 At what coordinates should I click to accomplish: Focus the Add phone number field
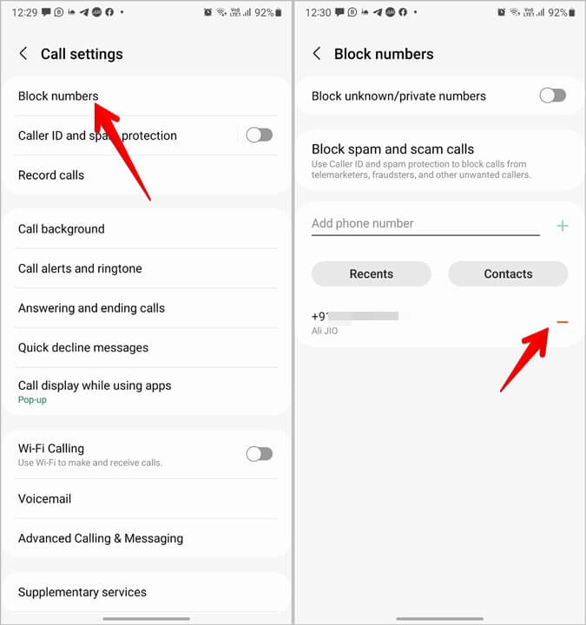(425, 225)
